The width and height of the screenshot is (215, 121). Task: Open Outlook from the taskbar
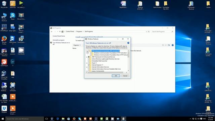pyautogui.click(x=69, y=119)
